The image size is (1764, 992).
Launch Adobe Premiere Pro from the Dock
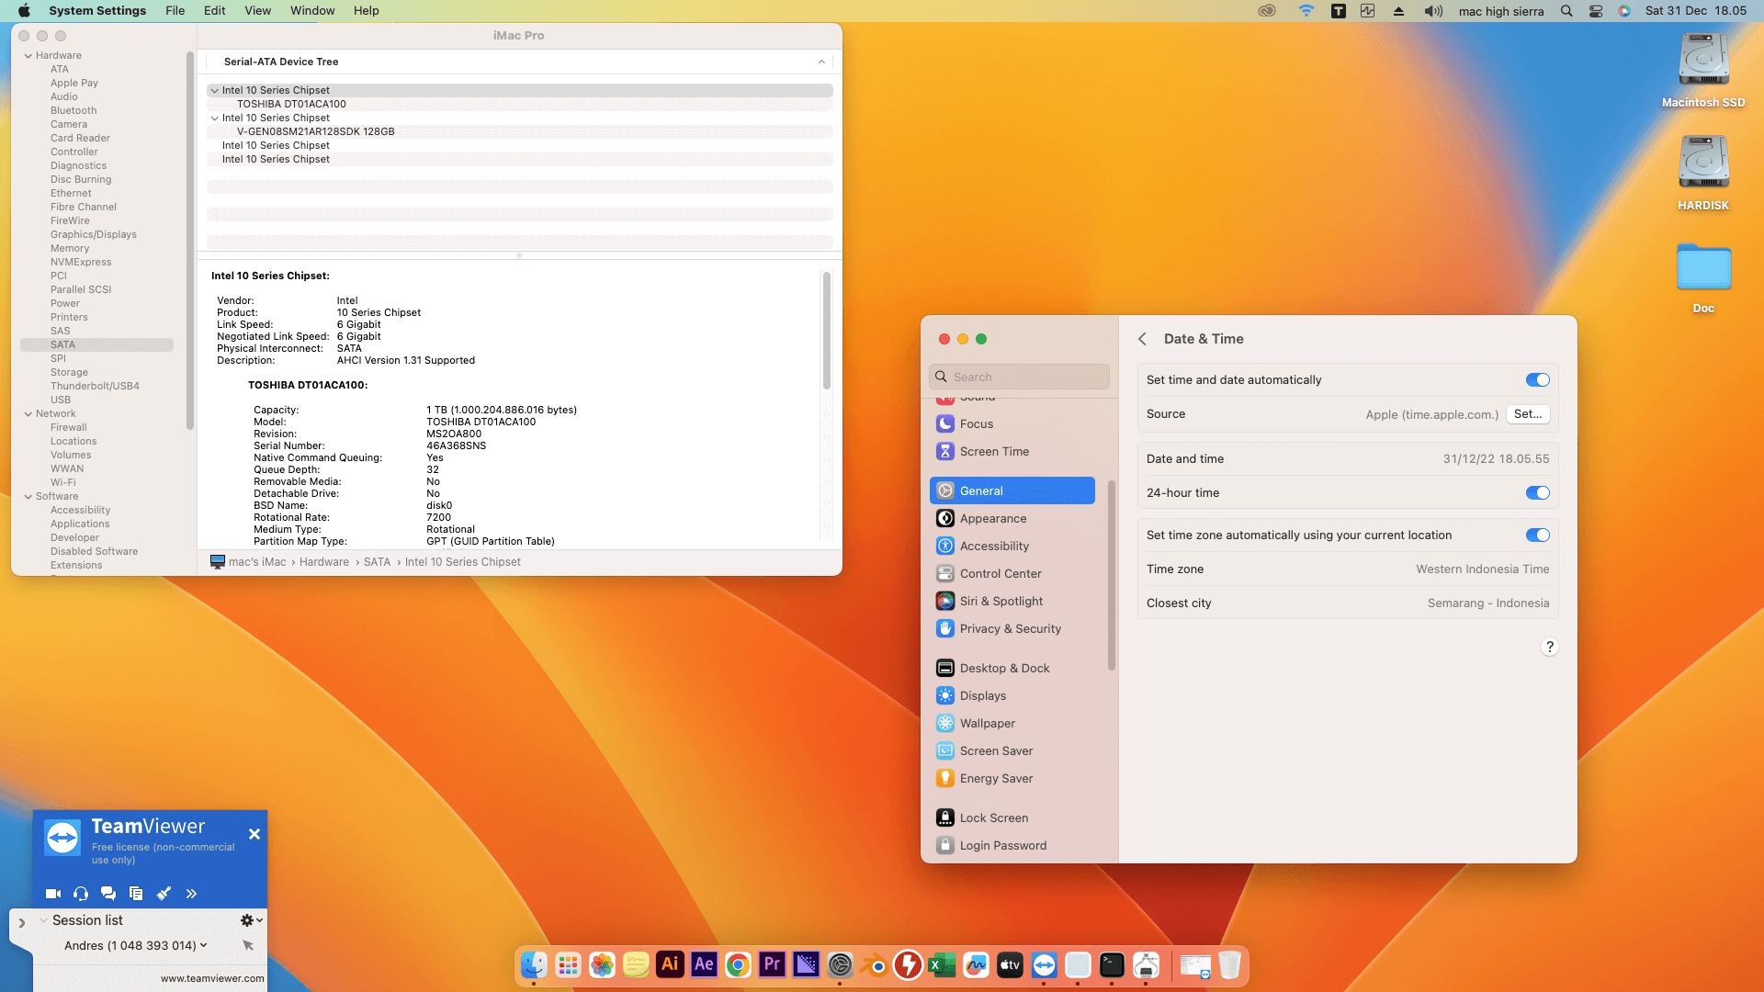pyautogui.click(x=772, y=964)
